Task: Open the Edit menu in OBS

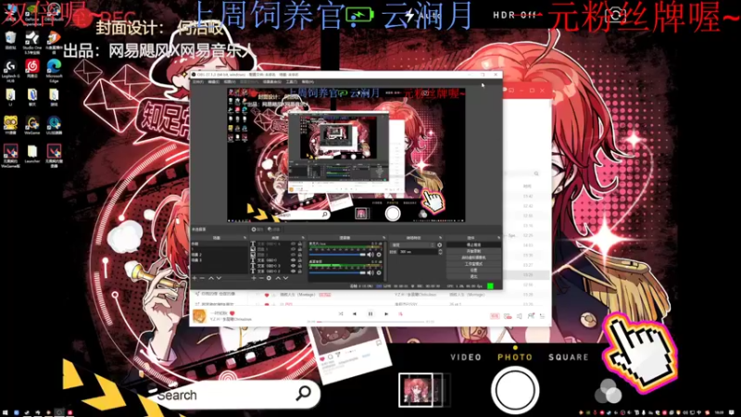Action: pyautogui.click(x=214, y=82)
